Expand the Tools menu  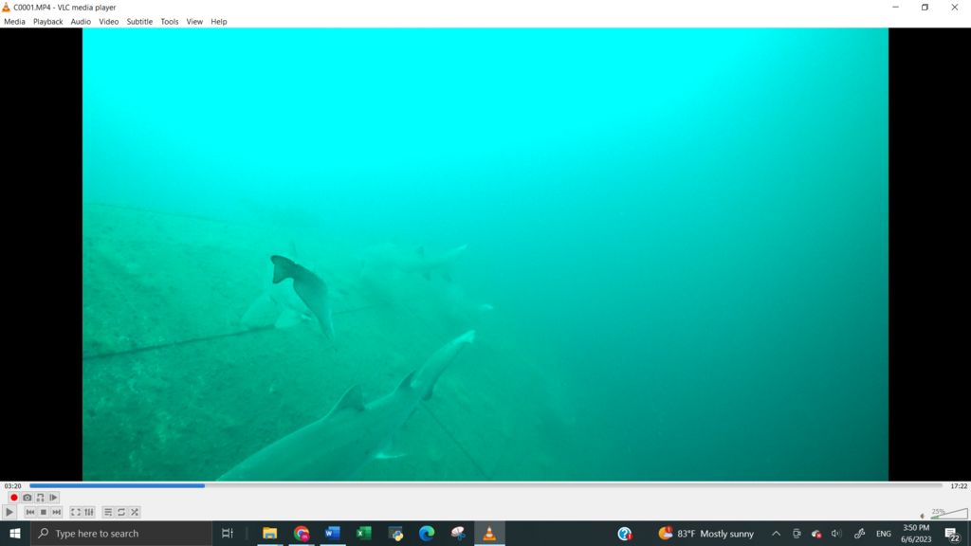pyautogui.click(x=169, y=22)
